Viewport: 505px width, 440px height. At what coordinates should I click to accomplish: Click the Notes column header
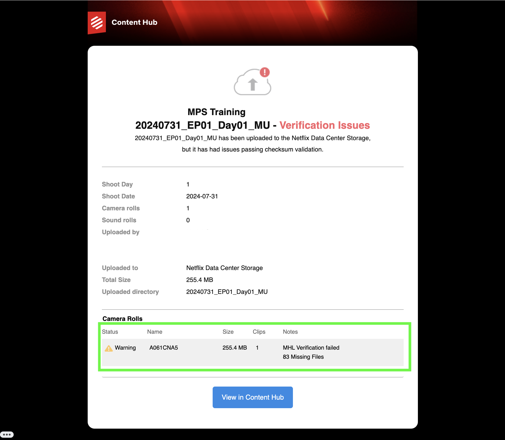point(290,332)
